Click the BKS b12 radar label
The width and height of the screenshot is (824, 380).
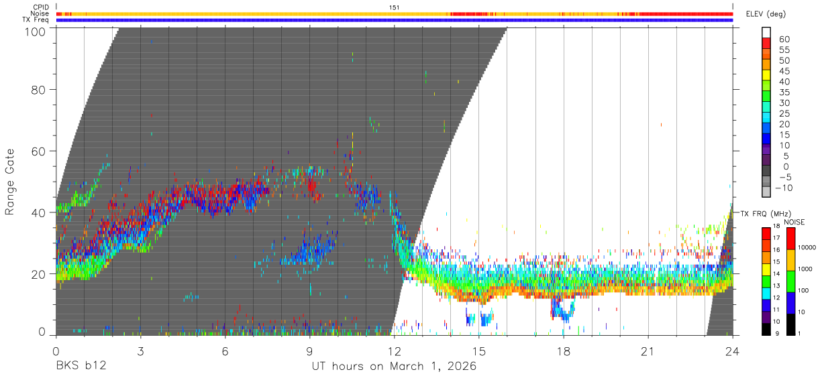pos(81,367)
